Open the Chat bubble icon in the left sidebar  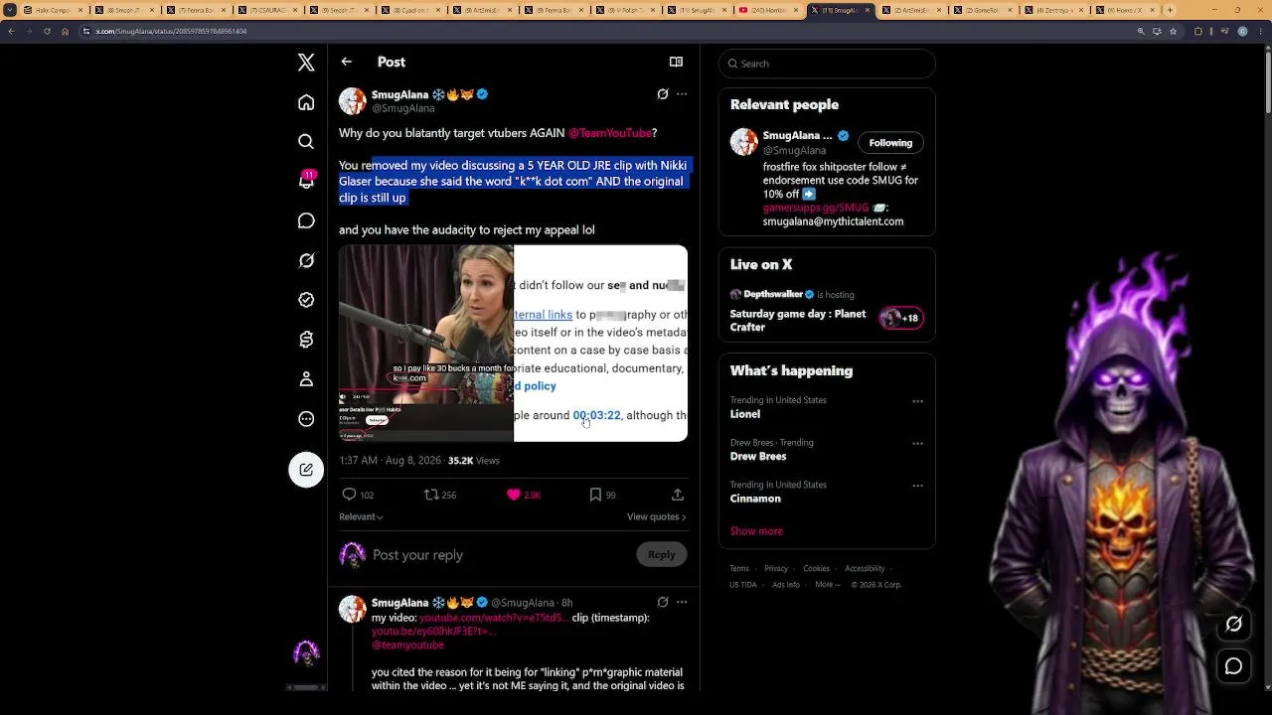[x=306, y=220]
